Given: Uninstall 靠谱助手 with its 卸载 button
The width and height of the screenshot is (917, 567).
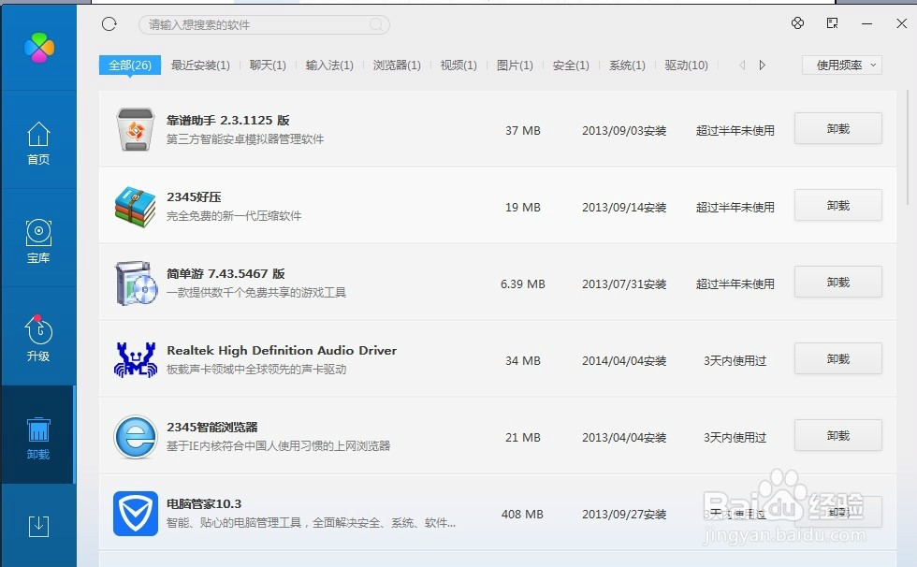Looking at the screenshot, I should (838, 128).
